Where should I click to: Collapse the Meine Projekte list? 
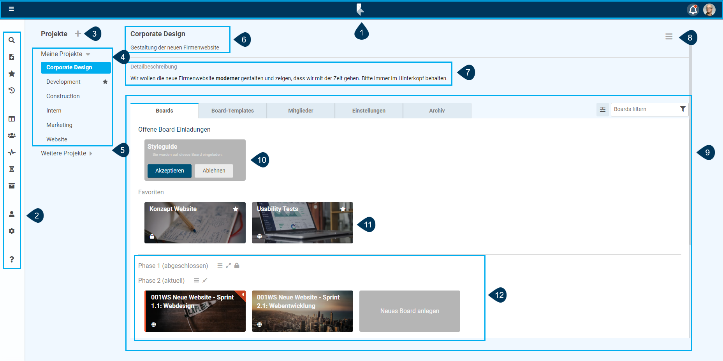pos(88,54)
